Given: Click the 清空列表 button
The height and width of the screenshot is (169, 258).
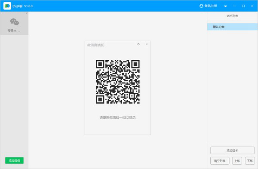Looking at the screenshot, I should pos(220,161).
